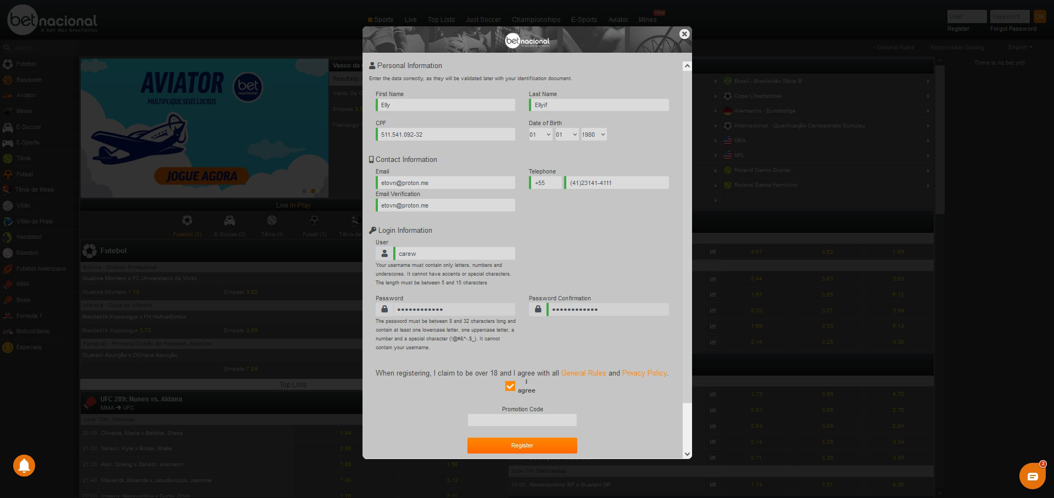This screenshot has width=1054, height=498.
Task: Click the Aviator Jogue Agora banner
Action: pyautogui.click(x=204, y=128)
